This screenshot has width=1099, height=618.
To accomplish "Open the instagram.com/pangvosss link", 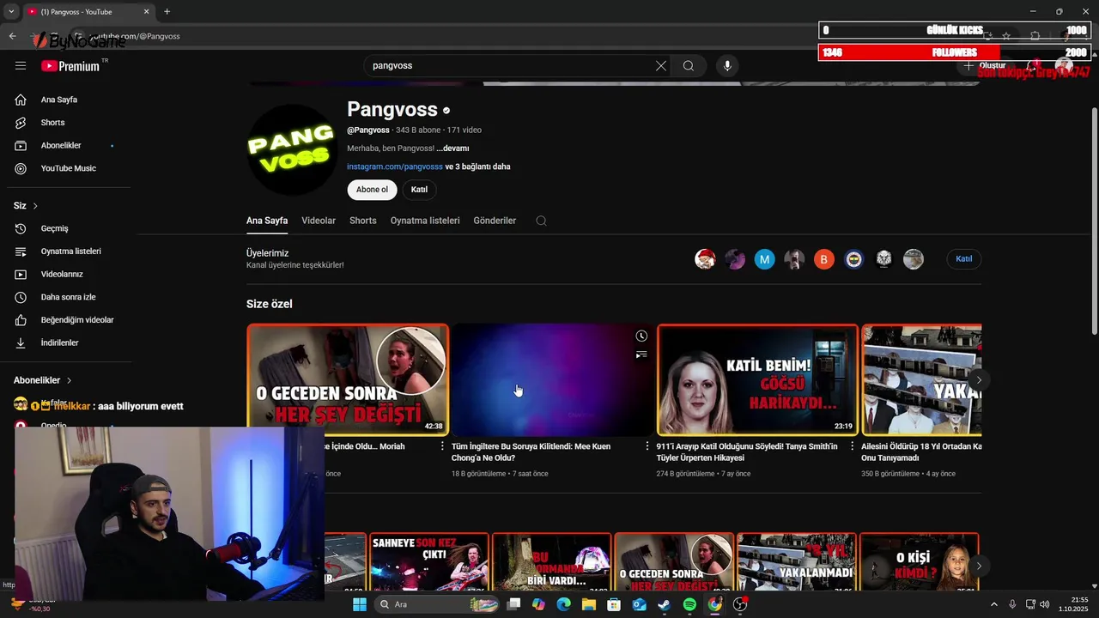I will click(395, 167).
